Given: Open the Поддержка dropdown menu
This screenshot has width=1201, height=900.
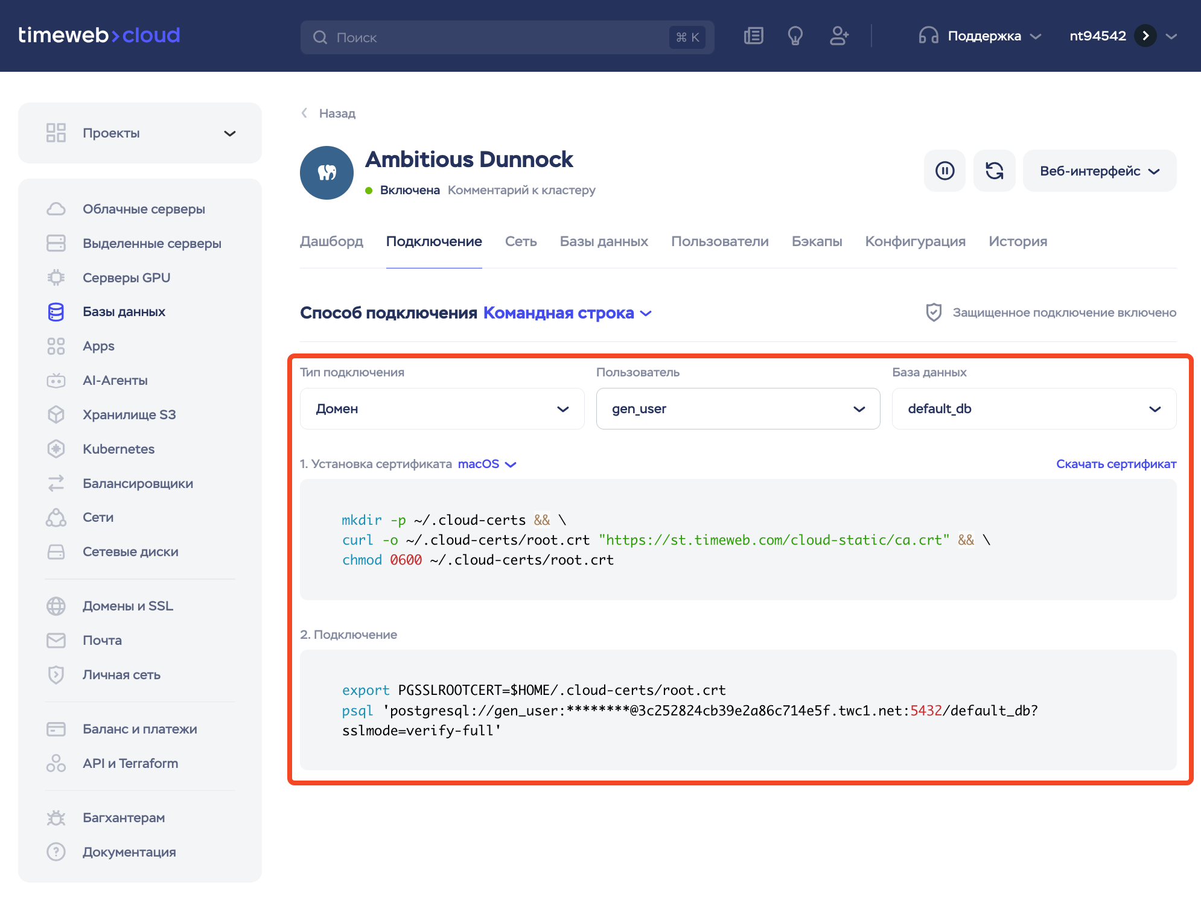Looking at the screenshot, I should [980, 36].
